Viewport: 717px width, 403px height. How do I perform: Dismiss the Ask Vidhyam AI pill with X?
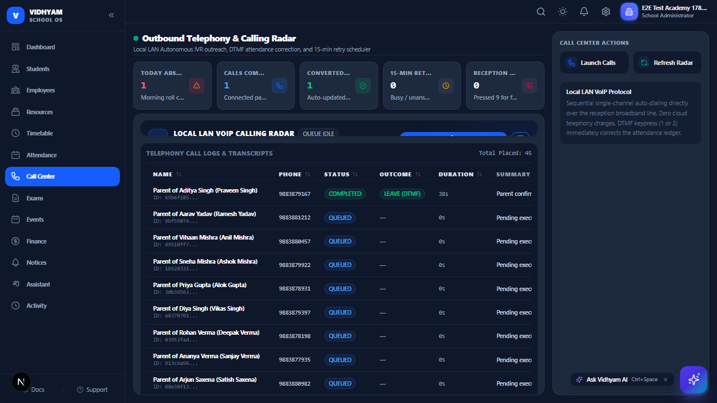[665, 379]
